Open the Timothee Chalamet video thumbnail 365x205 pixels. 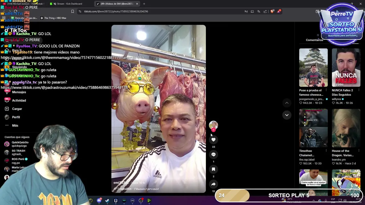coord(313,128)
